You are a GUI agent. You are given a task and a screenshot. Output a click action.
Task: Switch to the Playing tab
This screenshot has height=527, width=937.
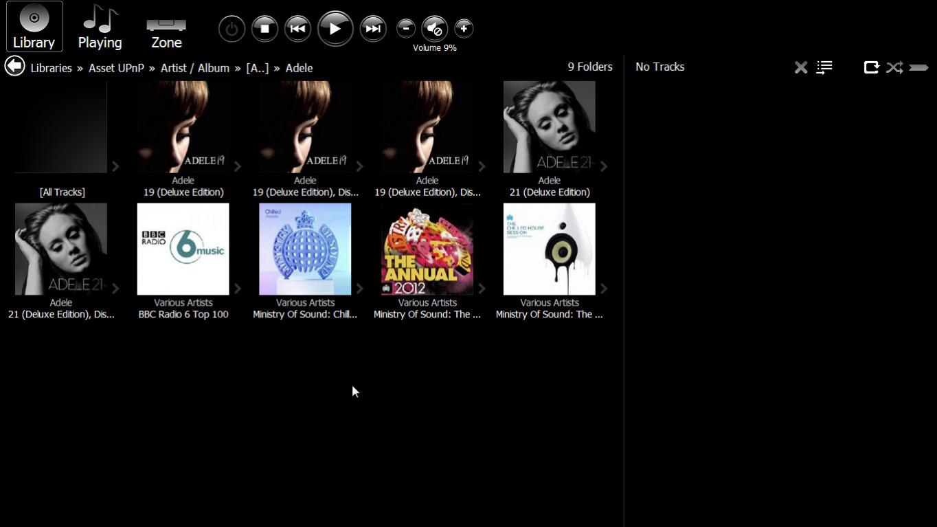pos(100,27)
